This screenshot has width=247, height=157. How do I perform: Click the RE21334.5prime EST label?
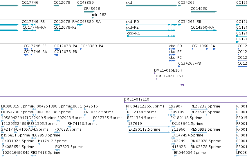(142, 118)
